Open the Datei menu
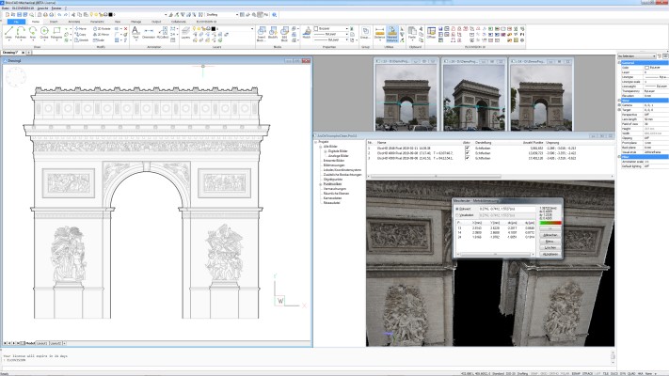This screenshot has height=376, width=669. 5,8
